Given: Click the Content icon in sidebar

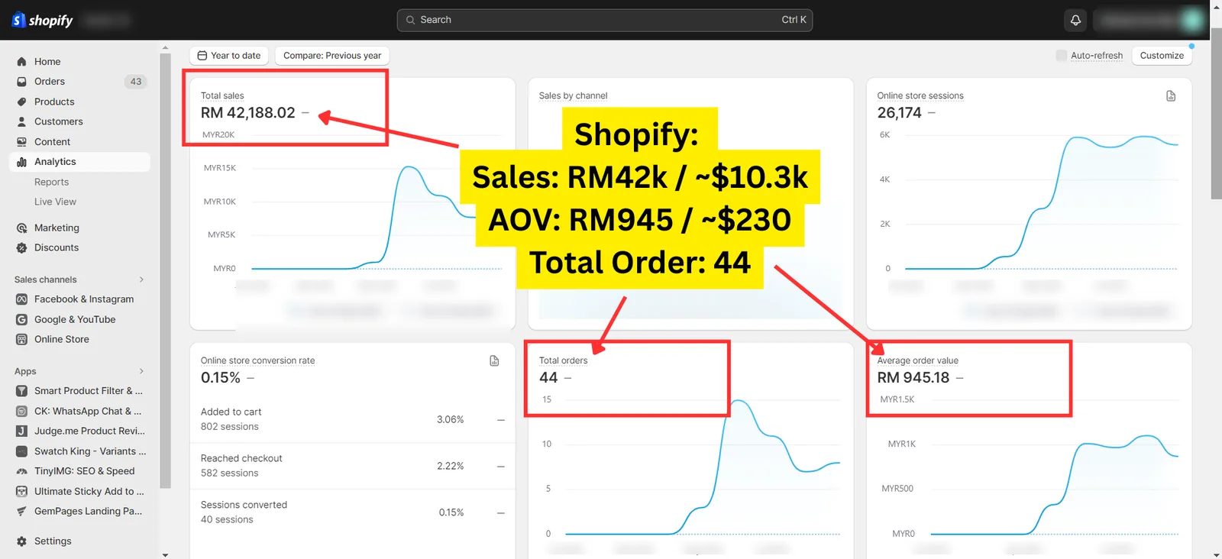Looking at the screenshot, I should (x=21, y=142).
